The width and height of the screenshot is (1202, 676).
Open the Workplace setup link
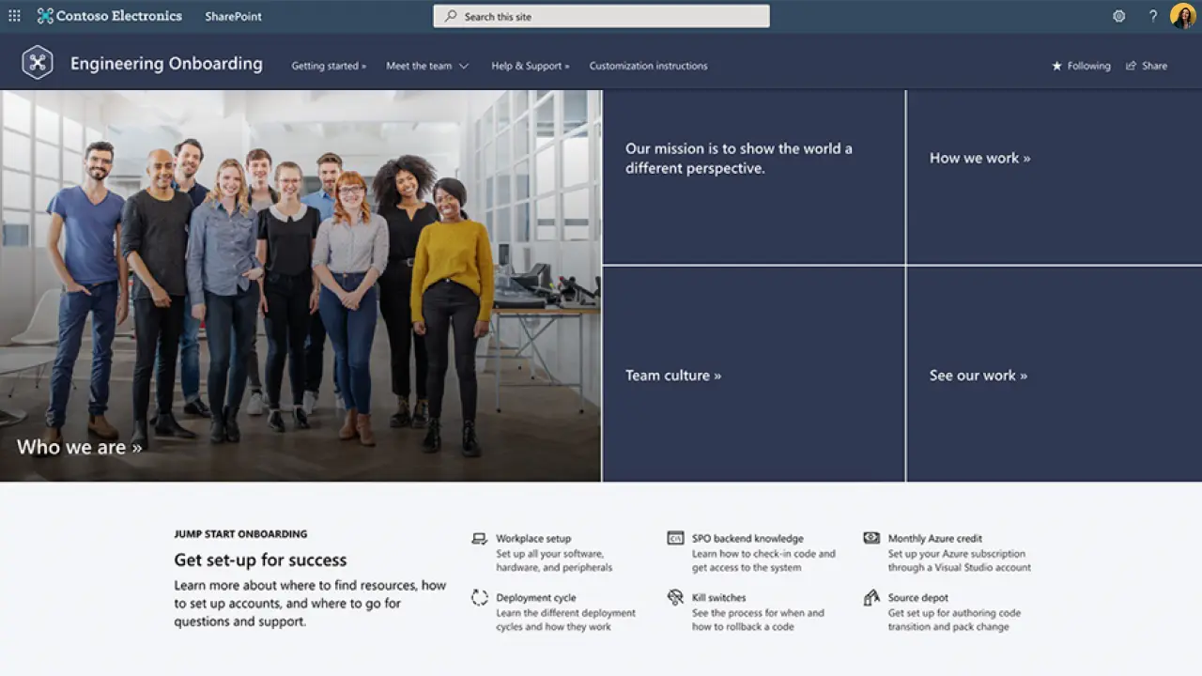[533, 539]
